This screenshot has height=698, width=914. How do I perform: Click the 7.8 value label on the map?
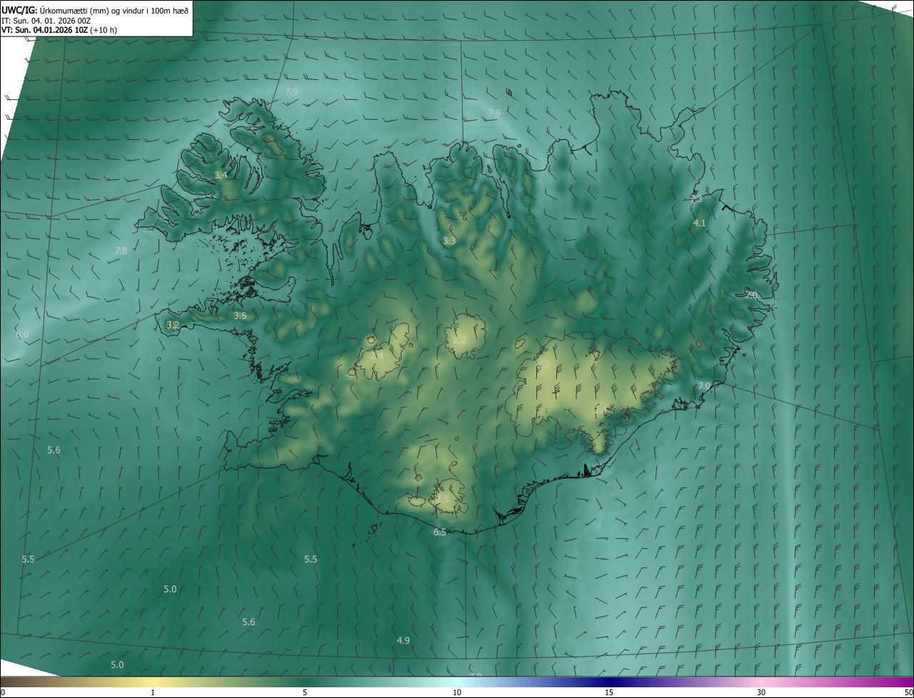(121, 251)
